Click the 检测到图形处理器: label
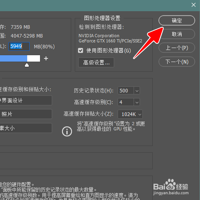The height and width of the screenshot is (200, 200). (102, 27)
